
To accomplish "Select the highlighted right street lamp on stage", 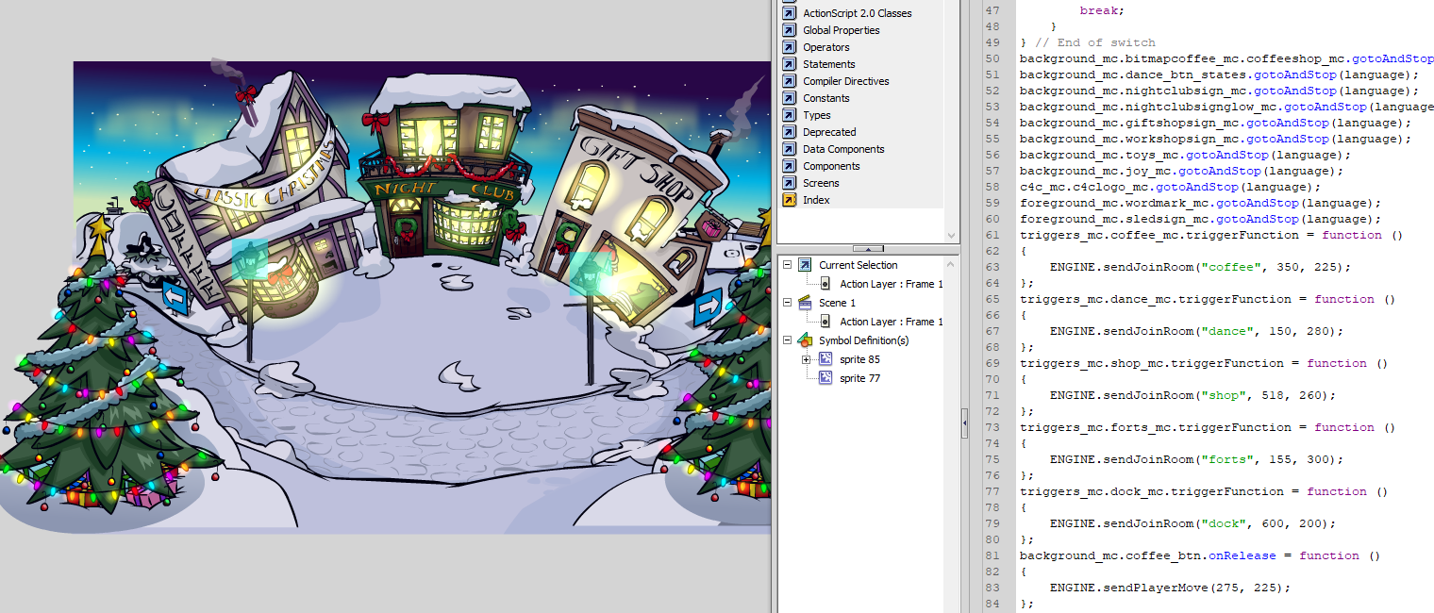I will point(589,273).
